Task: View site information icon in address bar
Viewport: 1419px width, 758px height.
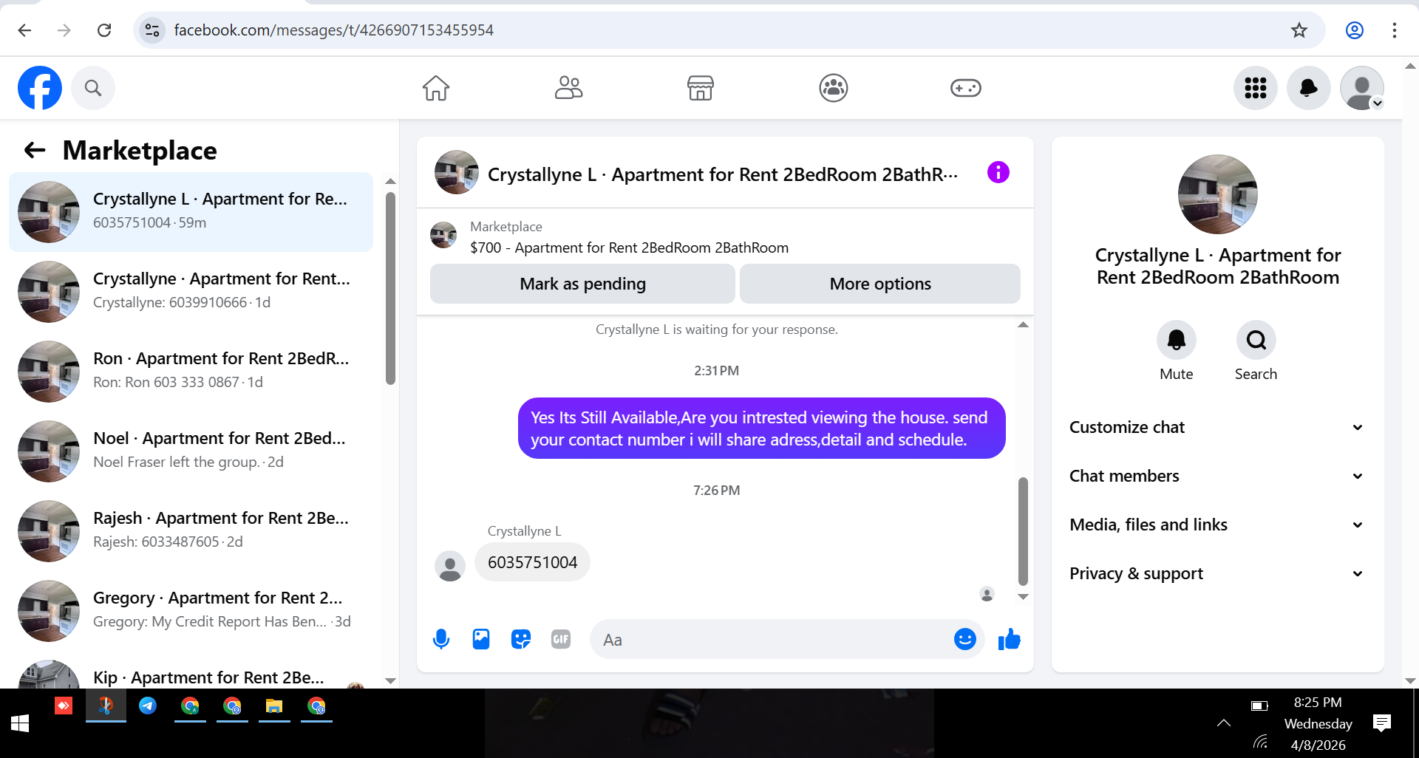Action: tap(152, 30)
